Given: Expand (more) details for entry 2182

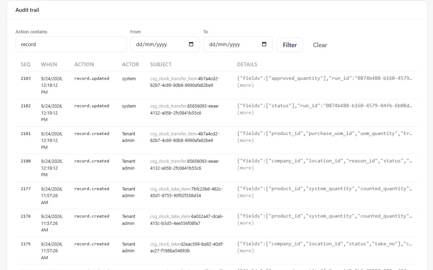Looking at the screenshot, I should pos(245,113).
